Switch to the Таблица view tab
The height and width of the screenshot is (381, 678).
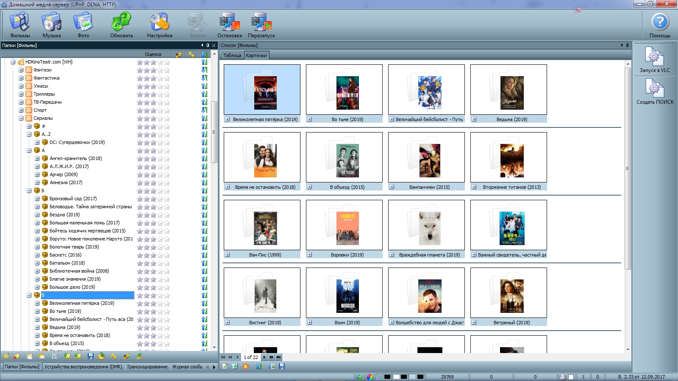pos(232,55)
